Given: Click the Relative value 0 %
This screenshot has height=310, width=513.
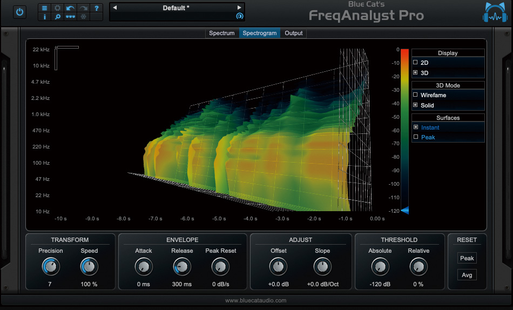Looking at the screenshot, I should point(418,284).
